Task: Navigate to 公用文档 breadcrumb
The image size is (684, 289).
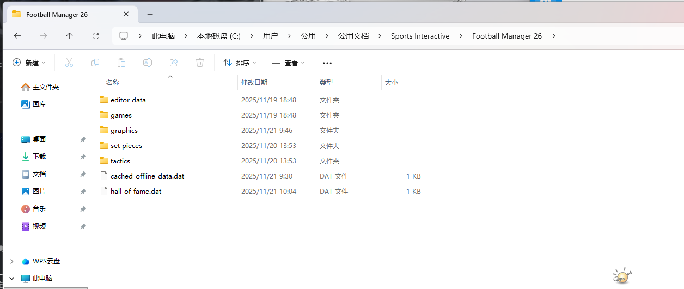Action: 353,36
